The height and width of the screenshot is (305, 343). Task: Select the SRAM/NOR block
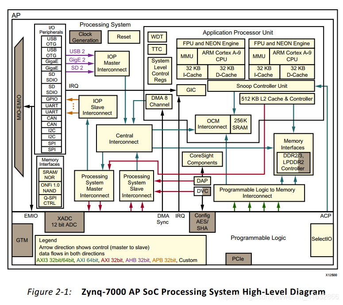50,175
